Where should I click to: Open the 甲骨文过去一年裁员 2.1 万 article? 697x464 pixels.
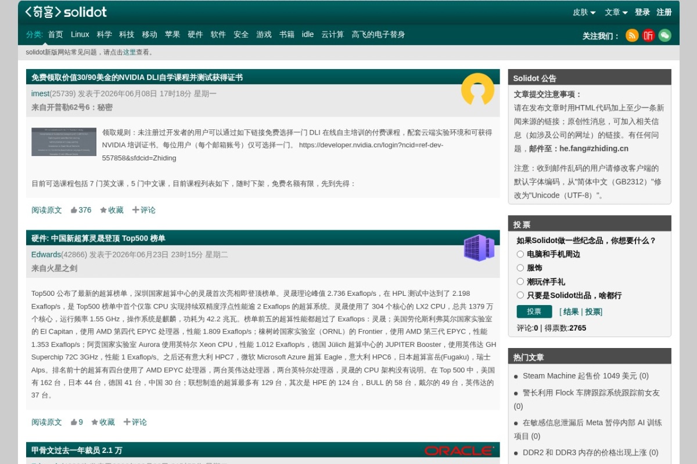pyautogui.click(x=77, y=451)
